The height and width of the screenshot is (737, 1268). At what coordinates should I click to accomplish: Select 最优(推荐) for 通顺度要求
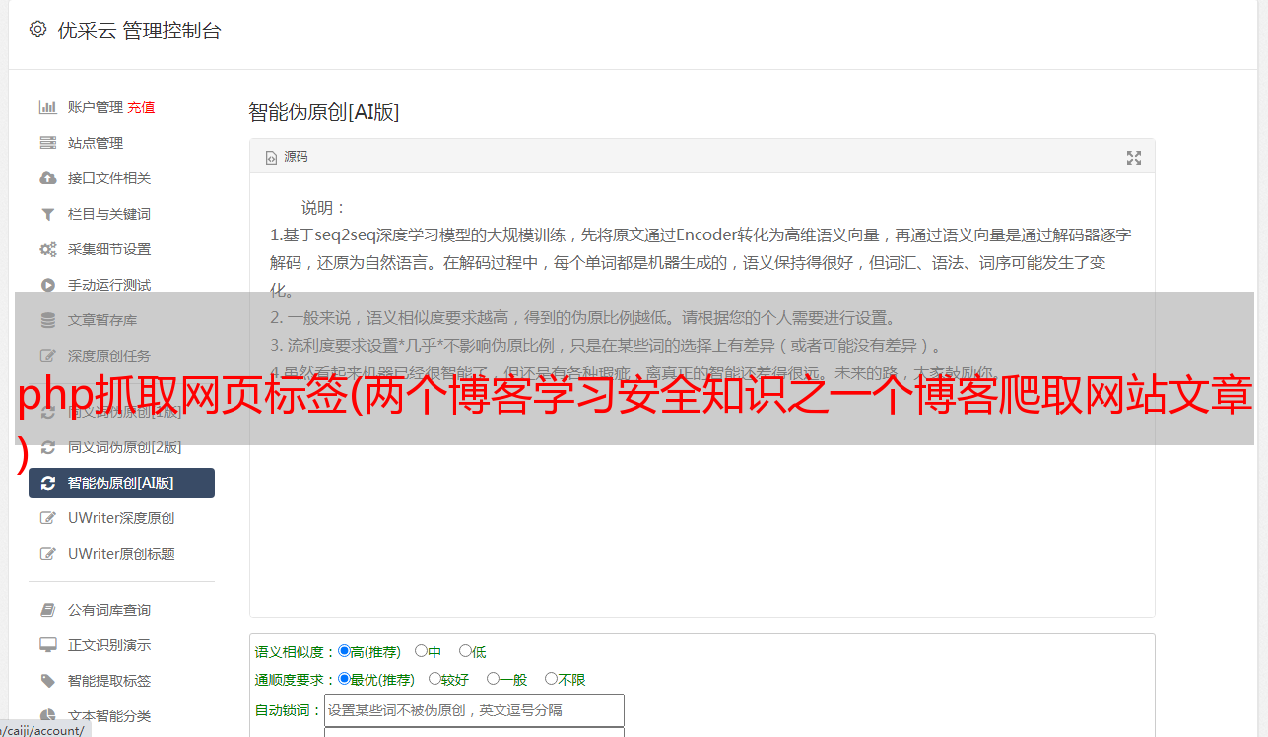pyautogui.click(x=344, y=679)
